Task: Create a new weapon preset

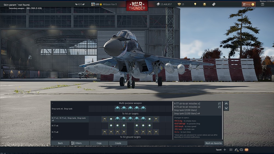Action: pyautogui.click(x=118, y=143)
